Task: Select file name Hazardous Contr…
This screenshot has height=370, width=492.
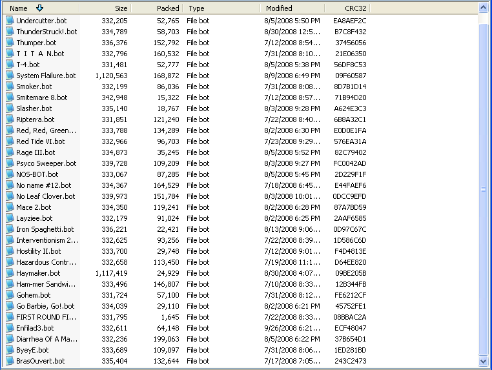Action: coord(46,262)
